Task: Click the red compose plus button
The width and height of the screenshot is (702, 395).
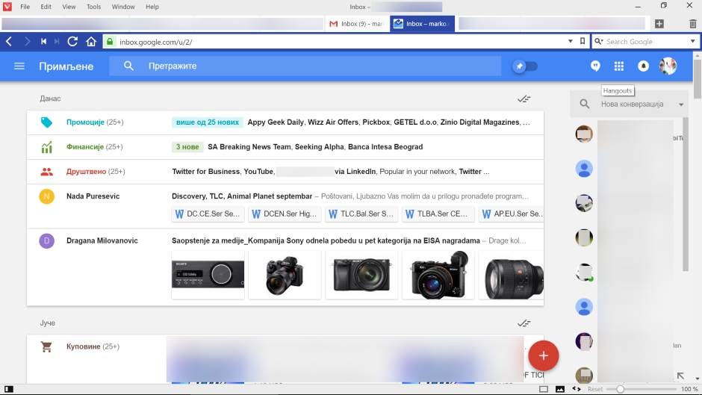Action: 543,355
